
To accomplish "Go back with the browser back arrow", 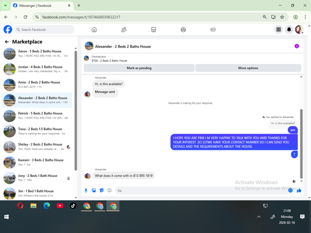I will 6,17.
